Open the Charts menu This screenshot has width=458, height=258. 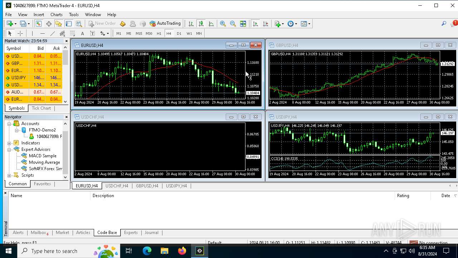tap(57, 15)
